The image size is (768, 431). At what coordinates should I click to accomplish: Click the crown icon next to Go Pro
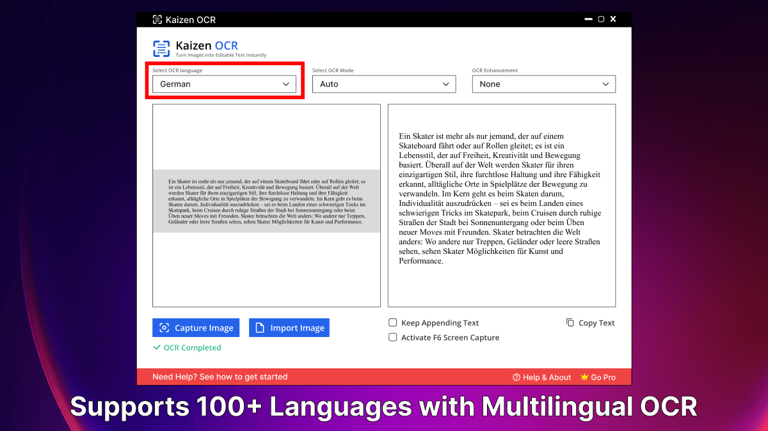[584, 377]
